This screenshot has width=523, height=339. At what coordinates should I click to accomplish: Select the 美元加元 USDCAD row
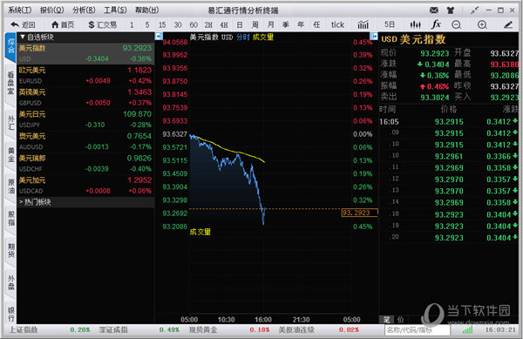click(x=85, y=186)
